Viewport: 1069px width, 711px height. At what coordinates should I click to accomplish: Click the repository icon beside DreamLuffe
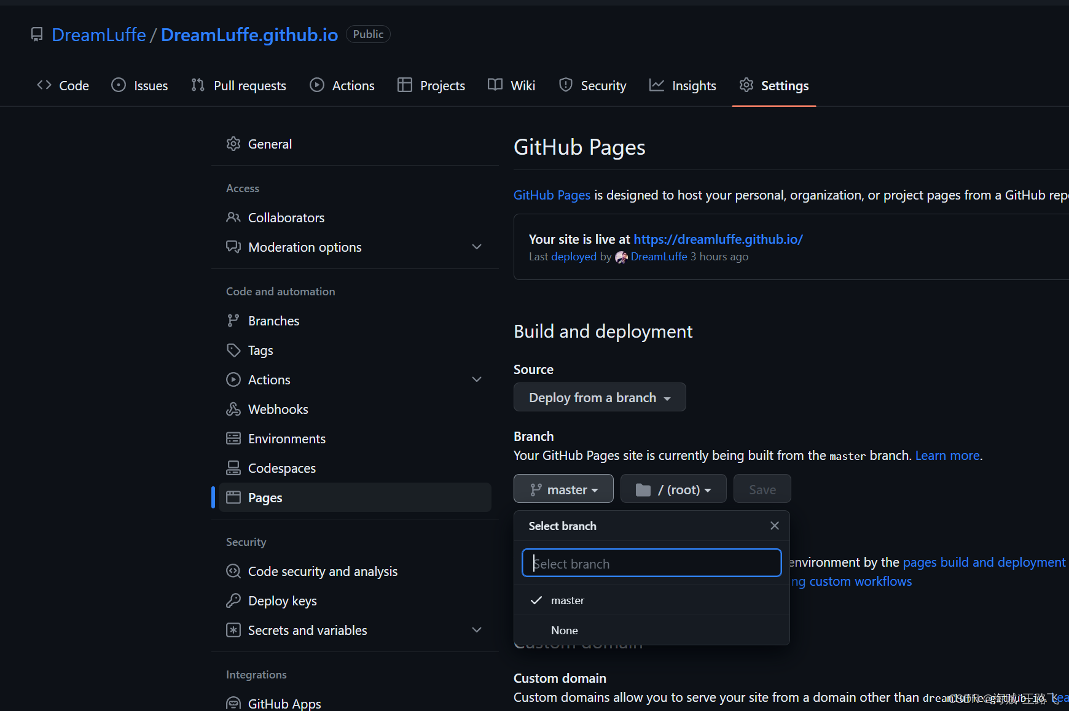click(37, 35)
